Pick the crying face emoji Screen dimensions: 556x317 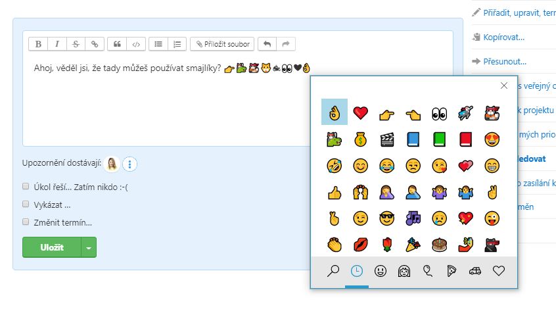[x=439, y=218]
